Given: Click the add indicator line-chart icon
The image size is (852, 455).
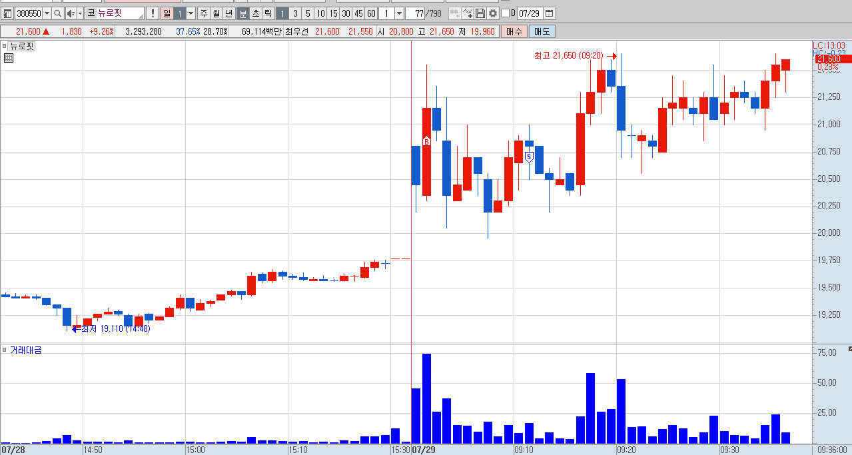Looking at the screenshot, I should point(468,13).
